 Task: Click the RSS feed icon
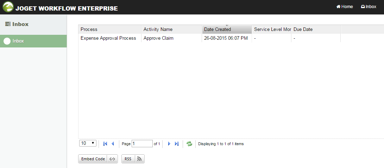point(139,159)
